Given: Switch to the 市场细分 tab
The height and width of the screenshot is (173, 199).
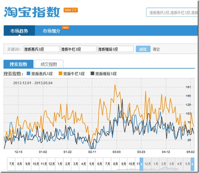Looking at the screenshot, I should (51, 31).
